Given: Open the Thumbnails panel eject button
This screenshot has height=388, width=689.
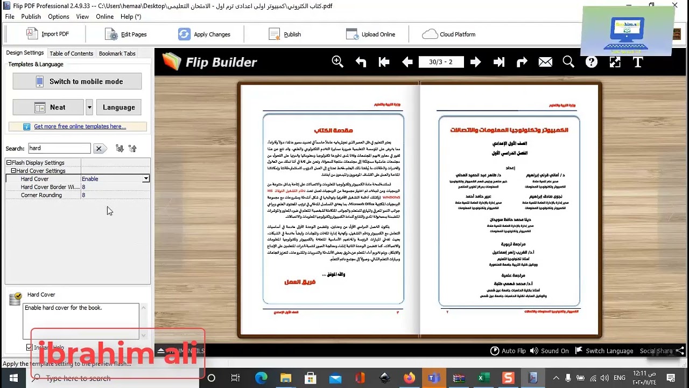Looking at the screenshot, I should 161,351.
